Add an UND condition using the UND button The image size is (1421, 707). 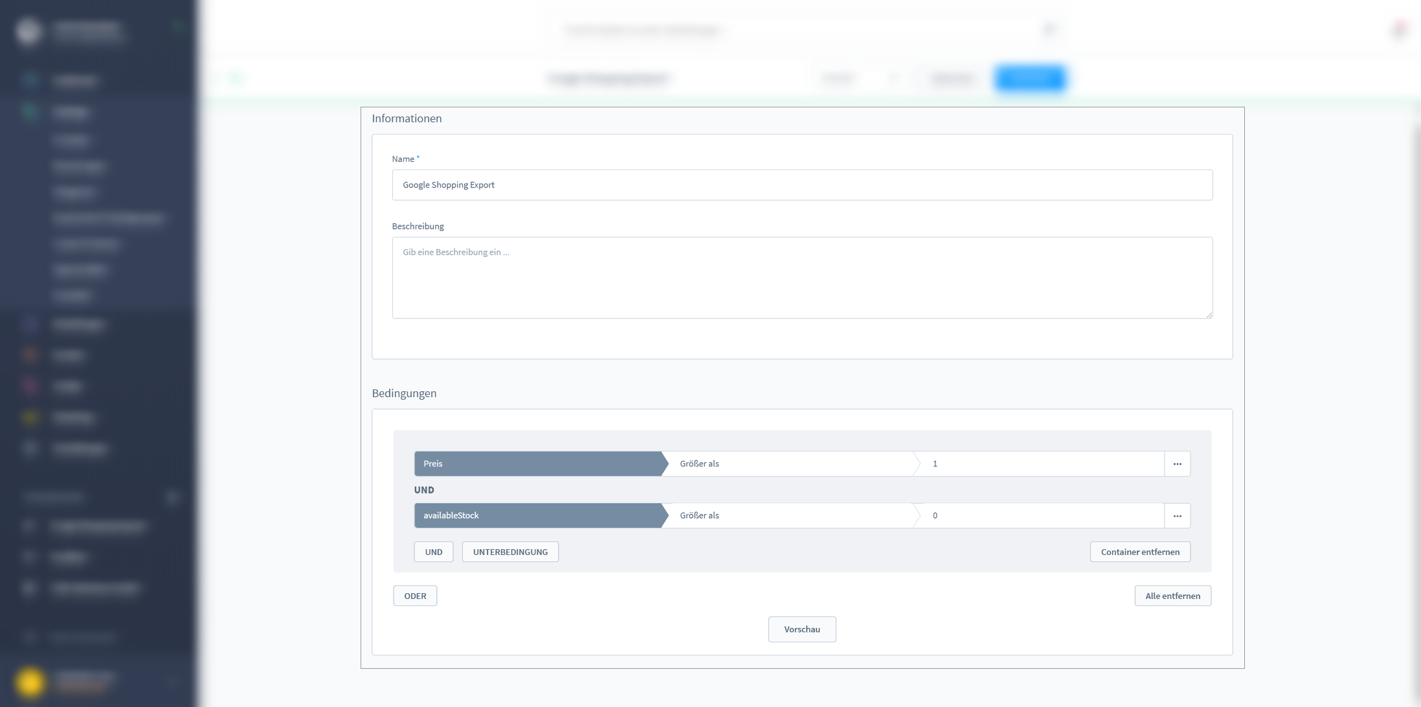point(434,552)
